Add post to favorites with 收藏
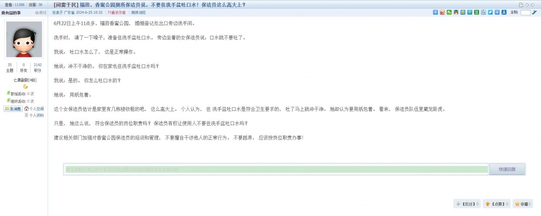The width and height of the screenshot is (541, 216). 523,204
